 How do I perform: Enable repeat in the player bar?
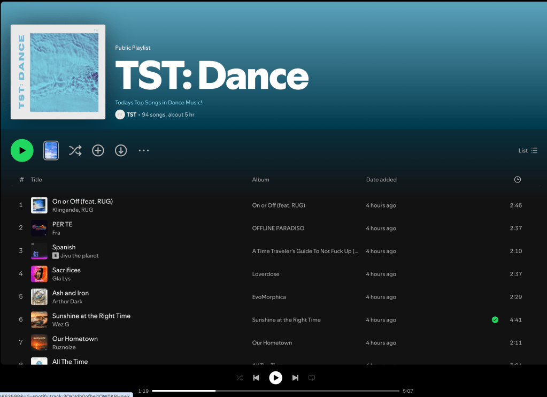[312, 378]
